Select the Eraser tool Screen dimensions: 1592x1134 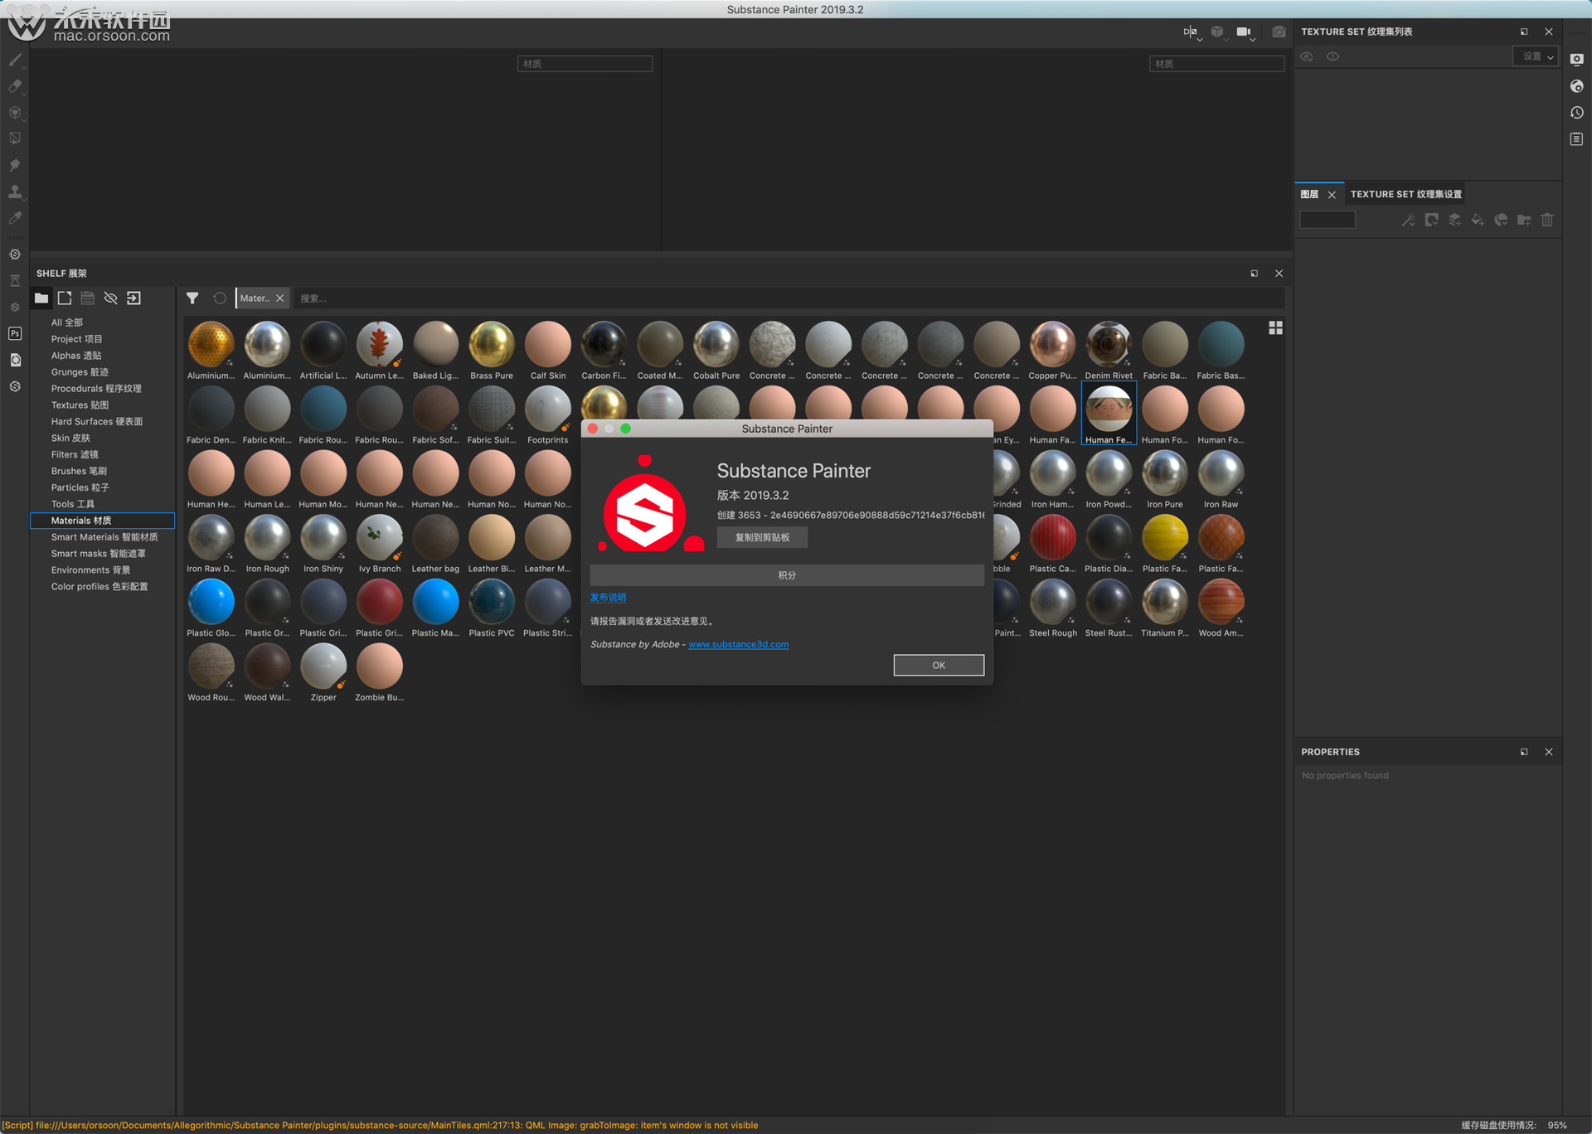pyautogui.click(x=15, y=86)
